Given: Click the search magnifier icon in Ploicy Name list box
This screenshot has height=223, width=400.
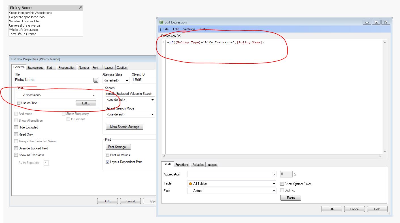Looking at the screenshot, I should pos(81,8).
